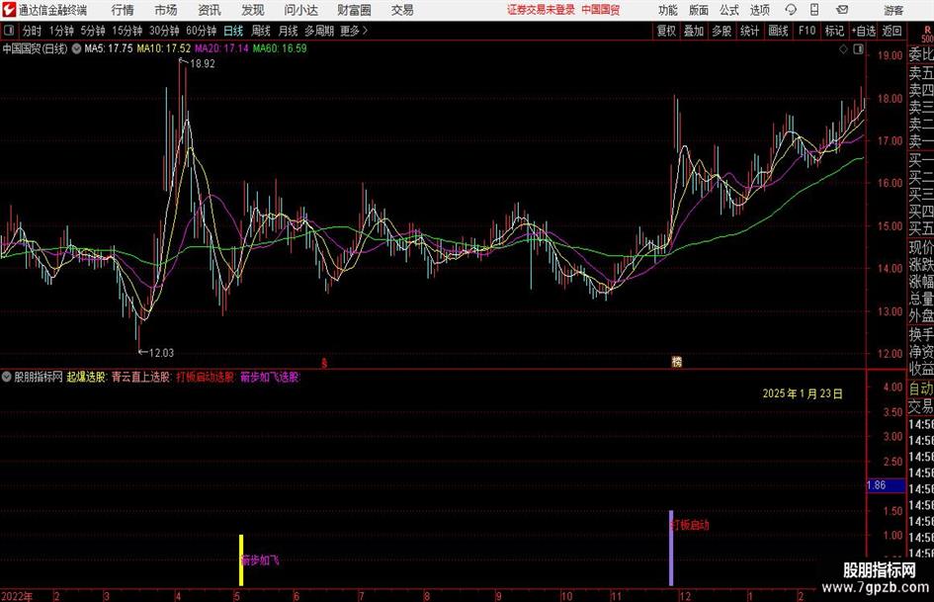934x602 pixels.
Task: Click the 中国国贸 stock name in title bar
Action: tap(601, 10)
